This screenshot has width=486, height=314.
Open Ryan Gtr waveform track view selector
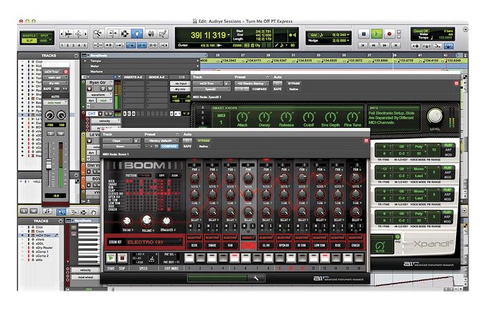99,94
